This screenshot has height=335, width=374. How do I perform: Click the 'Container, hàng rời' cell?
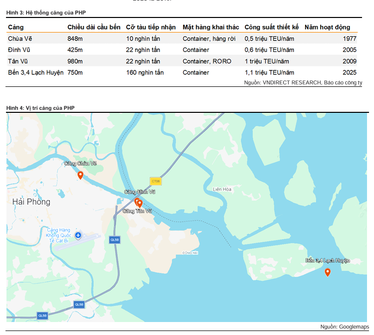point(209,38)
